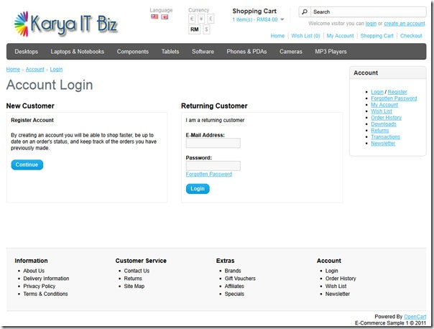Click the blue Login button
The width and height of the screenshot is (434, 329).
(198, 189)
